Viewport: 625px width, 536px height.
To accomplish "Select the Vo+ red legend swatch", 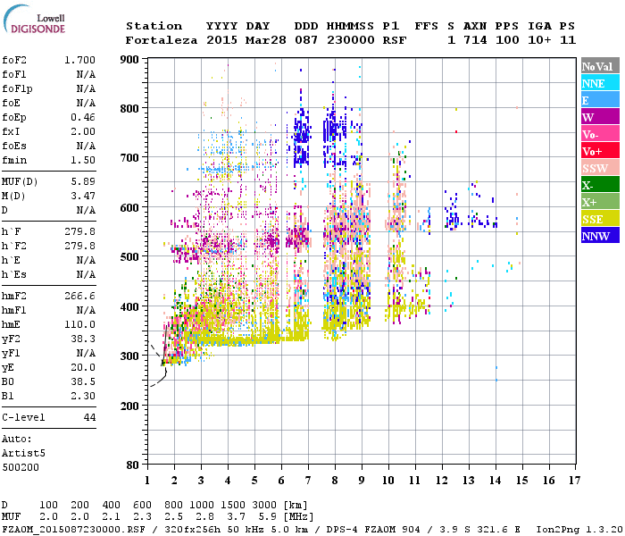I will click(x=600, y=151).
